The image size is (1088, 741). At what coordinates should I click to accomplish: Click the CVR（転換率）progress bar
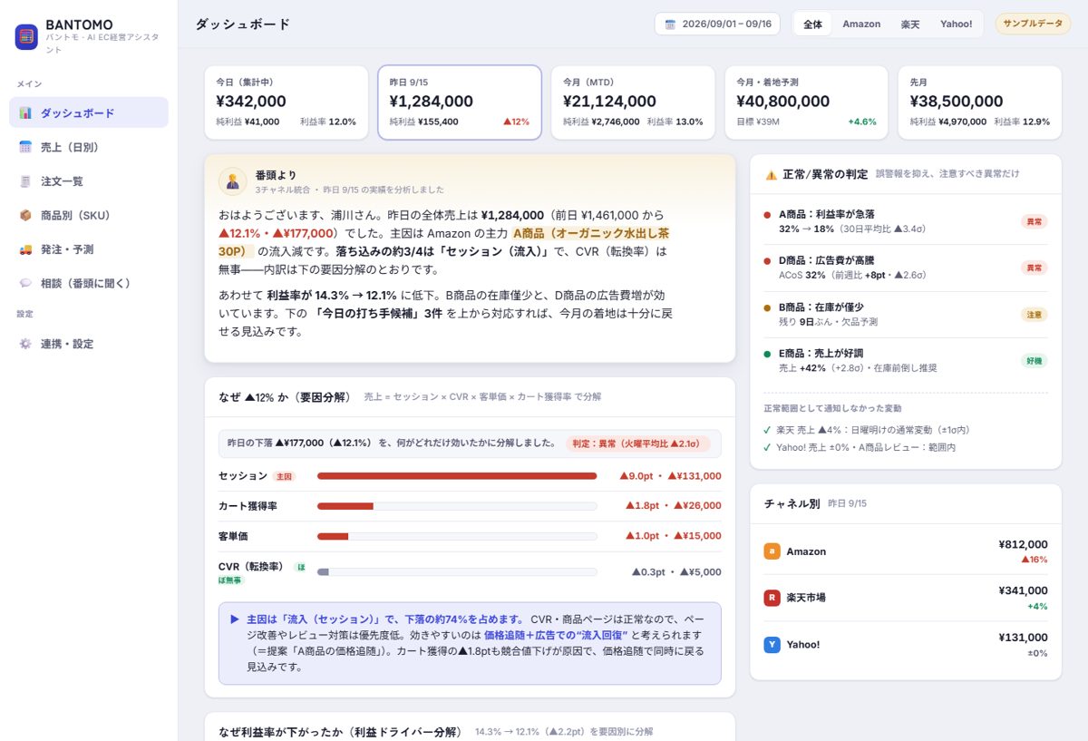tap(457, 572)
